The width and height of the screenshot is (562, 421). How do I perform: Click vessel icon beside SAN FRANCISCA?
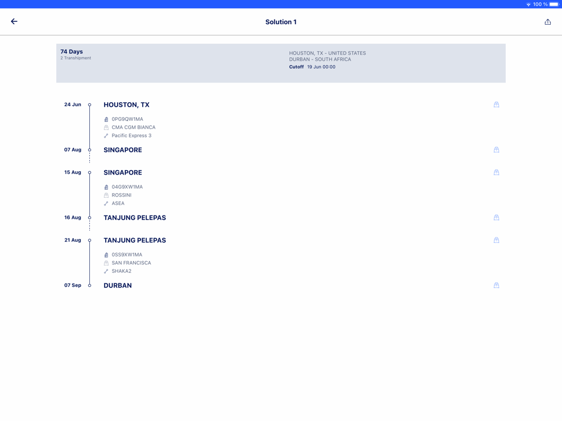click(106, 263)
